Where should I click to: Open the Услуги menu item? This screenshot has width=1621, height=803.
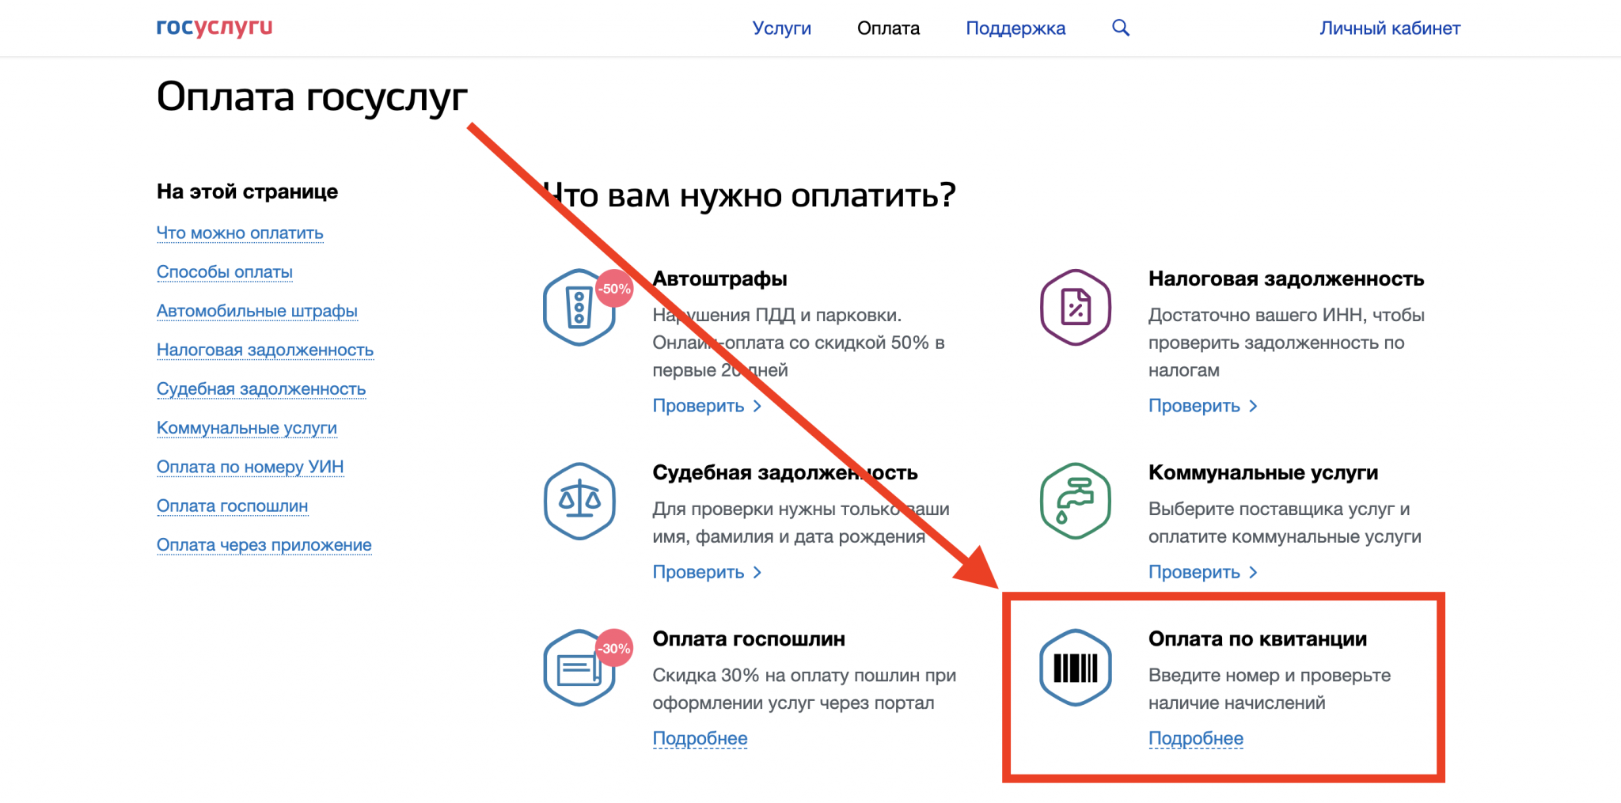782,28
